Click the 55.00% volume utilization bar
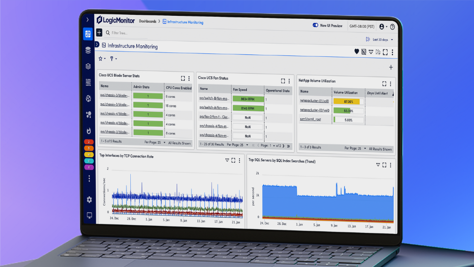474x267 pixels. pyautogui.click(x=348, y=111)
